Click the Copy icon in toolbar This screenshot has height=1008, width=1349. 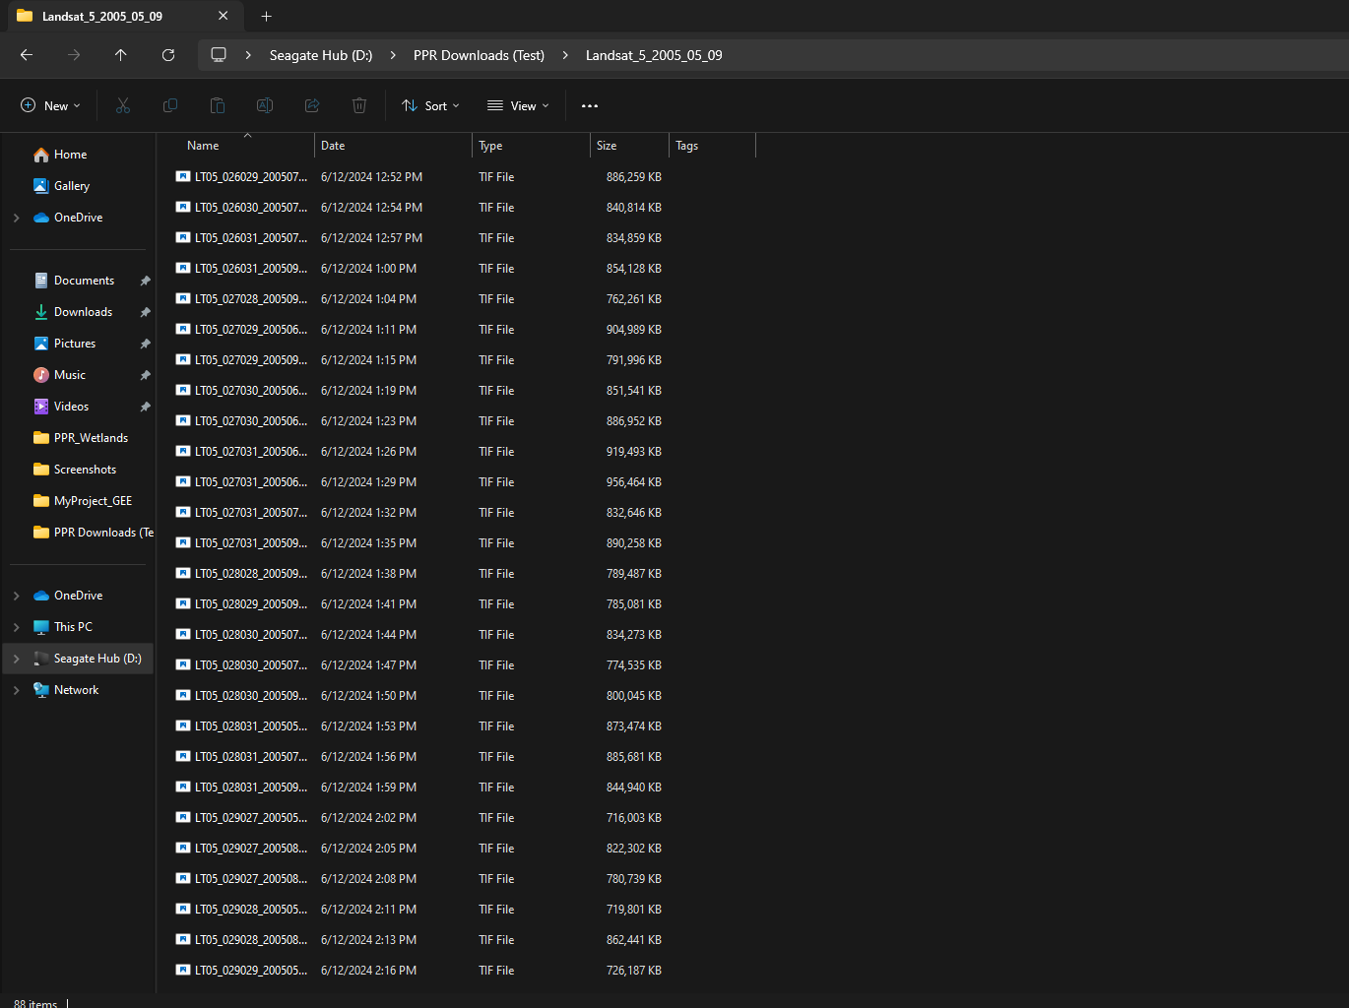(170, 105)
